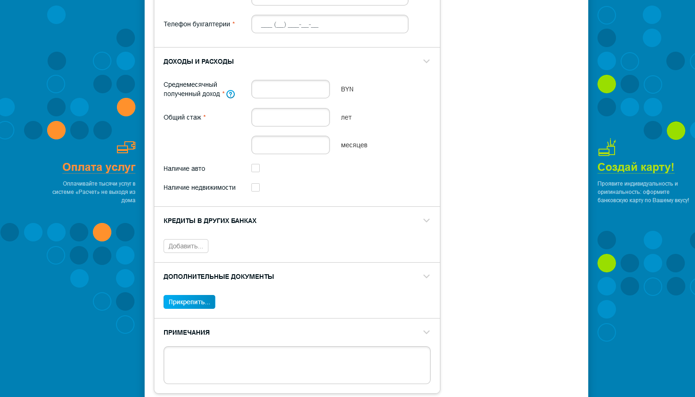
Task: Click the help icon next to average monthly income
Action: [231, 94]
